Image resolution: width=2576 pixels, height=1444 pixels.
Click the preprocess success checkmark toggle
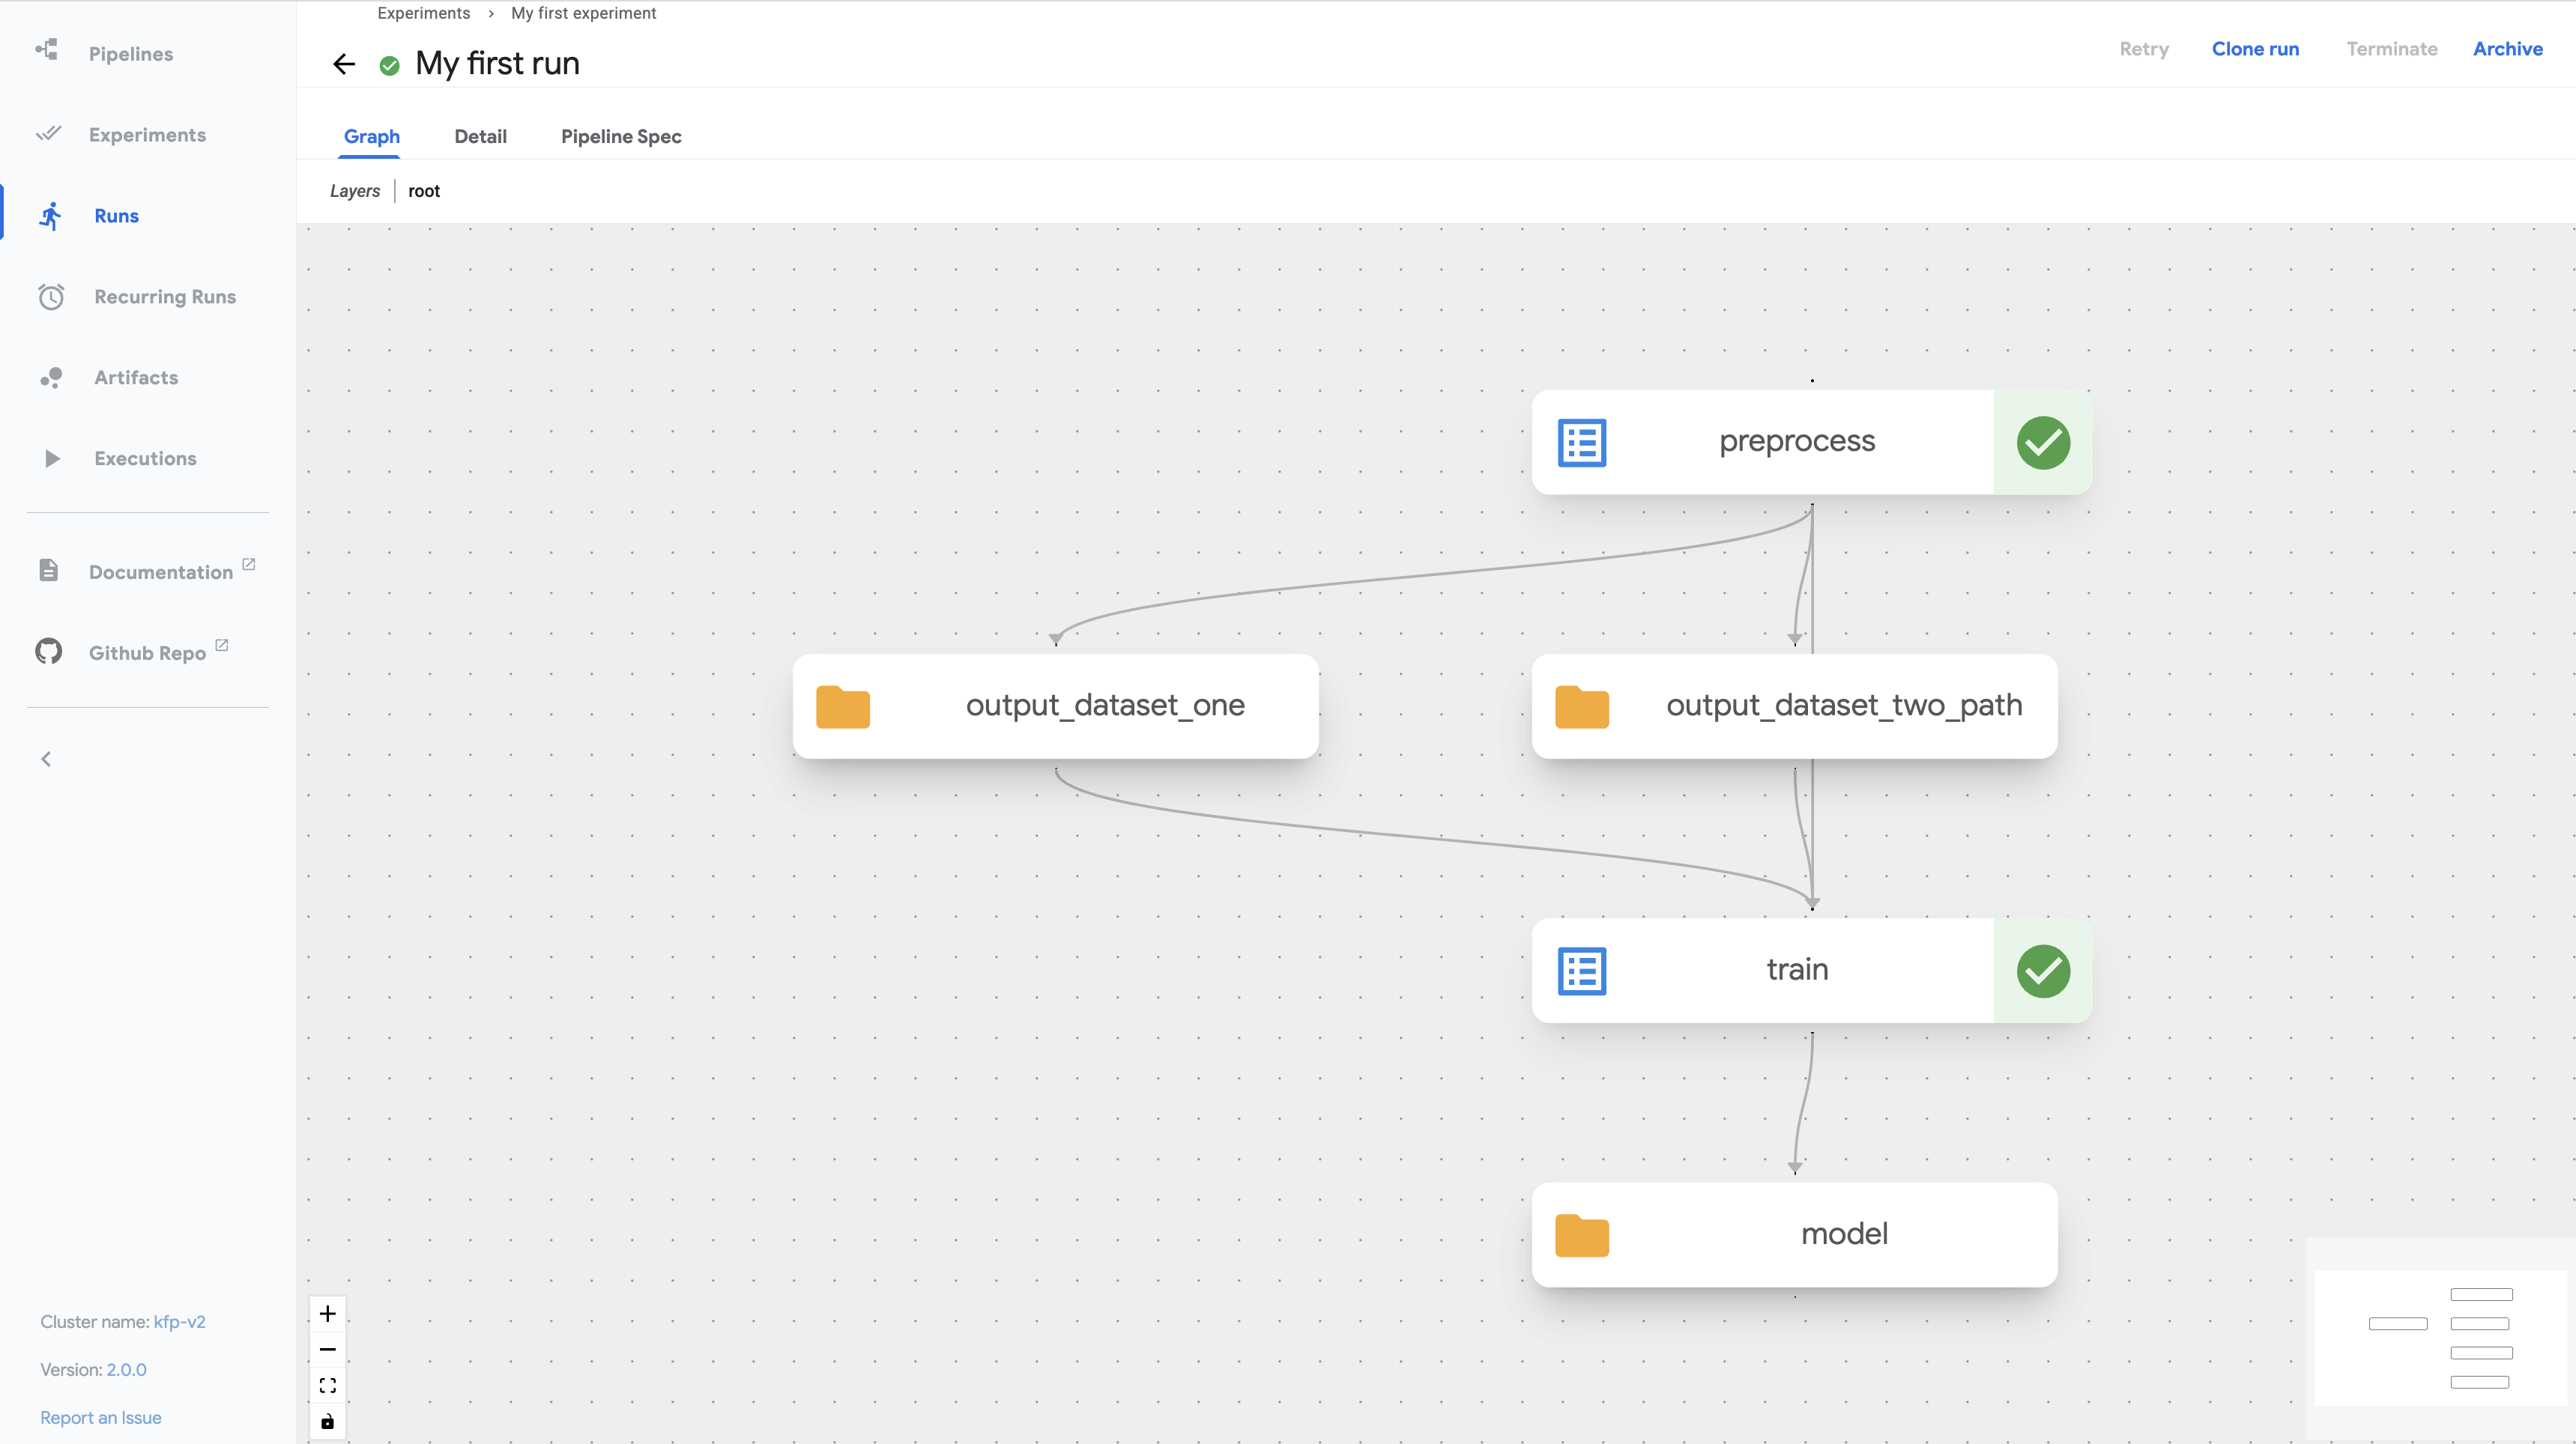click(x=2042, y=440)
